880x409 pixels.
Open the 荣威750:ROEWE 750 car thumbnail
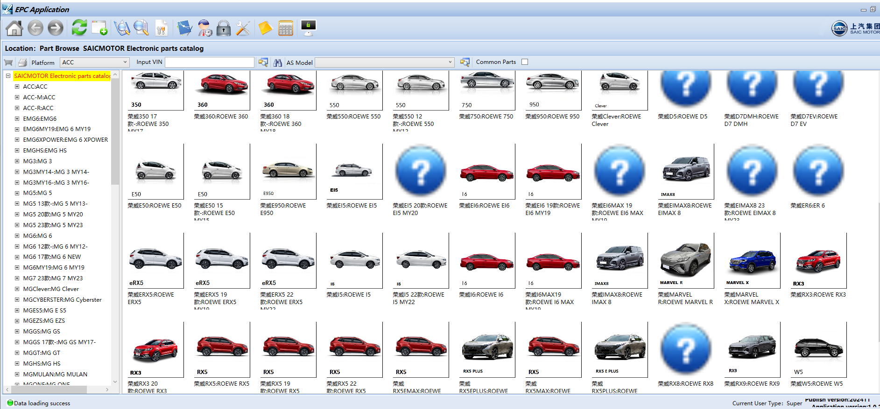[x=487, y=90]
